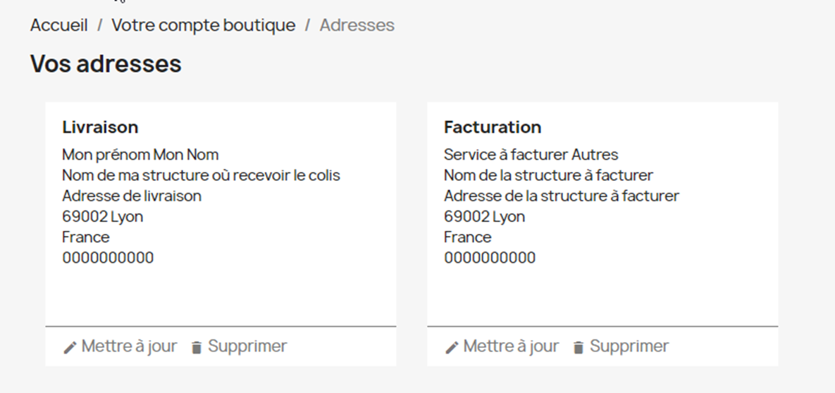
Task: Click the trash icon on the Livraison card
Action: point(197,347)
